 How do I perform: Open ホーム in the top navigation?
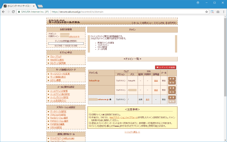pos(136,22)
